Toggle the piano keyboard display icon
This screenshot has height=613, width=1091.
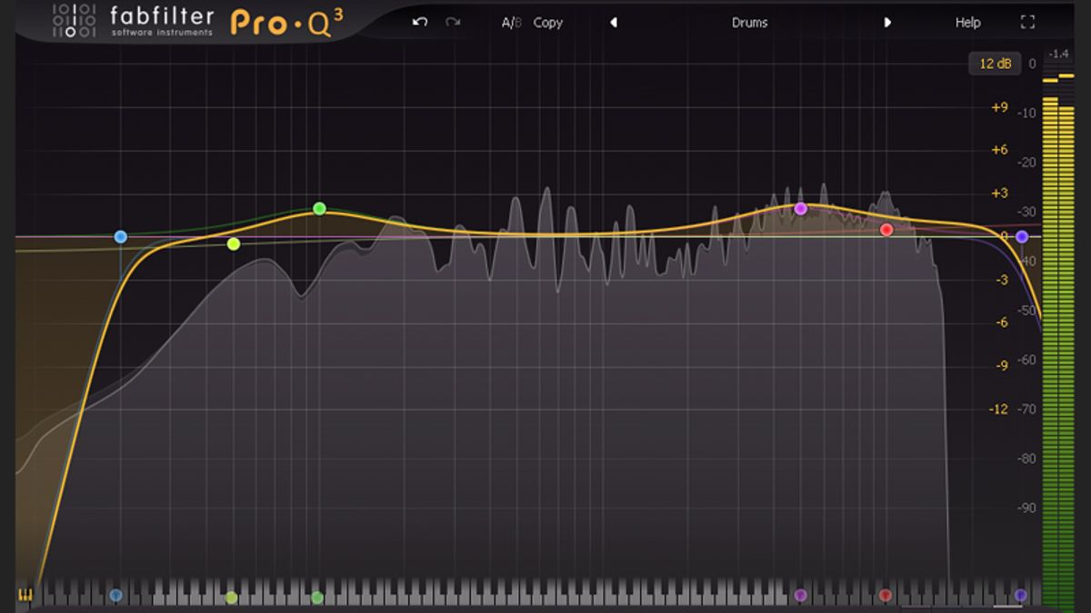[x=25, y=596]
